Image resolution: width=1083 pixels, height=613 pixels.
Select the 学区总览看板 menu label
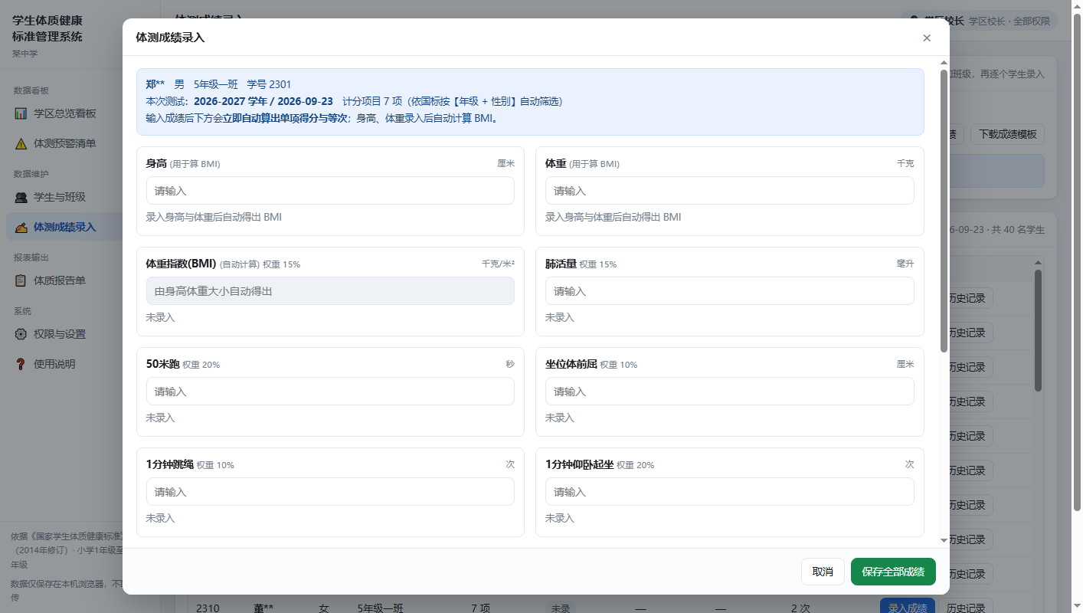pyautogui.click(x=65, y=113)
